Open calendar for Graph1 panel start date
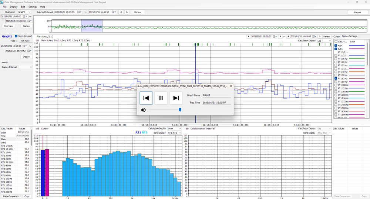The width and height of the screenshot is (370, 199). 24,46
